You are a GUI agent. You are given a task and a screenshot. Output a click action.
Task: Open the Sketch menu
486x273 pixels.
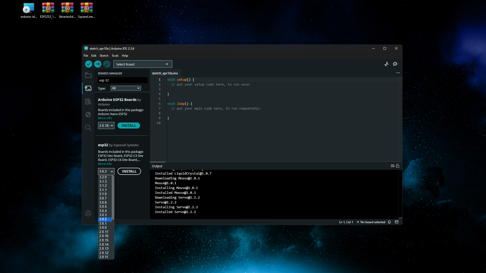coord(104,56)
